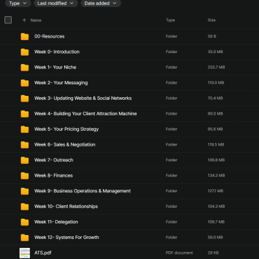Select the file name ATS.pdf

43,253
